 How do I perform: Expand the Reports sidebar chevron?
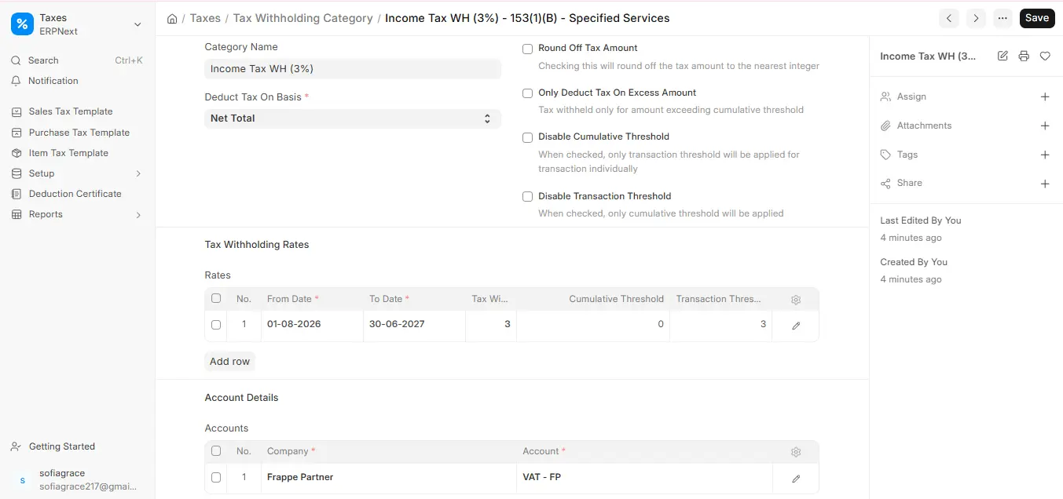[138, 214]
